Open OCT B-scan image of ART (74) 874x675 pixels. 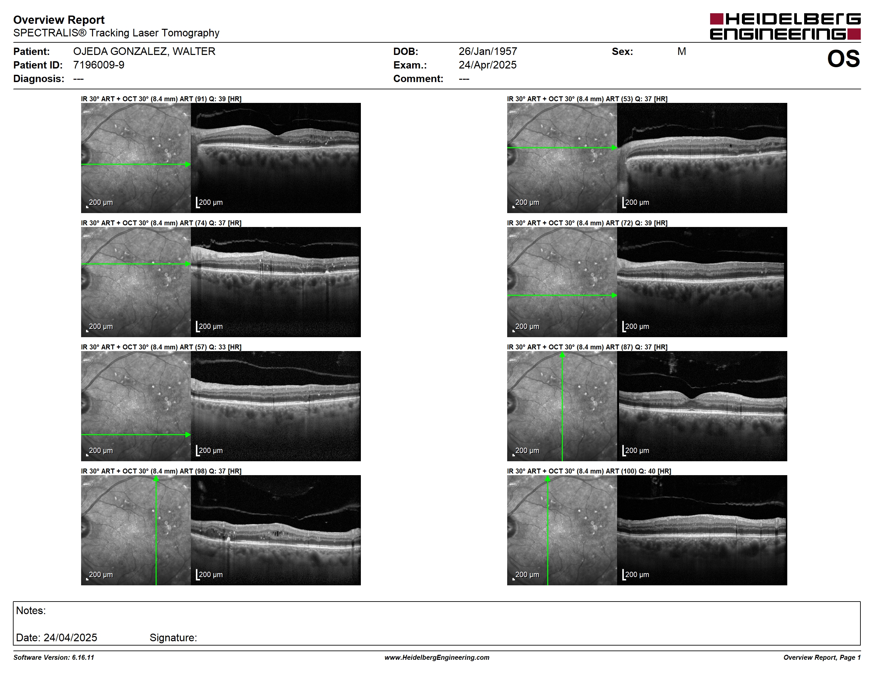(x=276, y=282)
